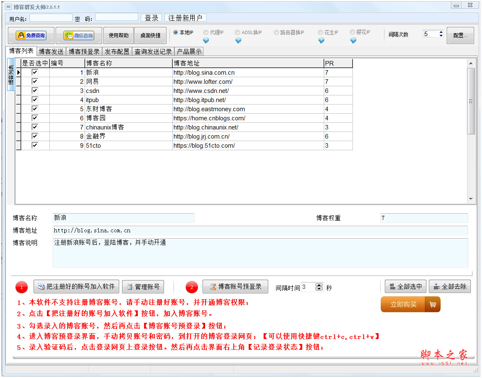Open the WeChat 微信咨询 button

pyautogui.click(x=79, y=36)
